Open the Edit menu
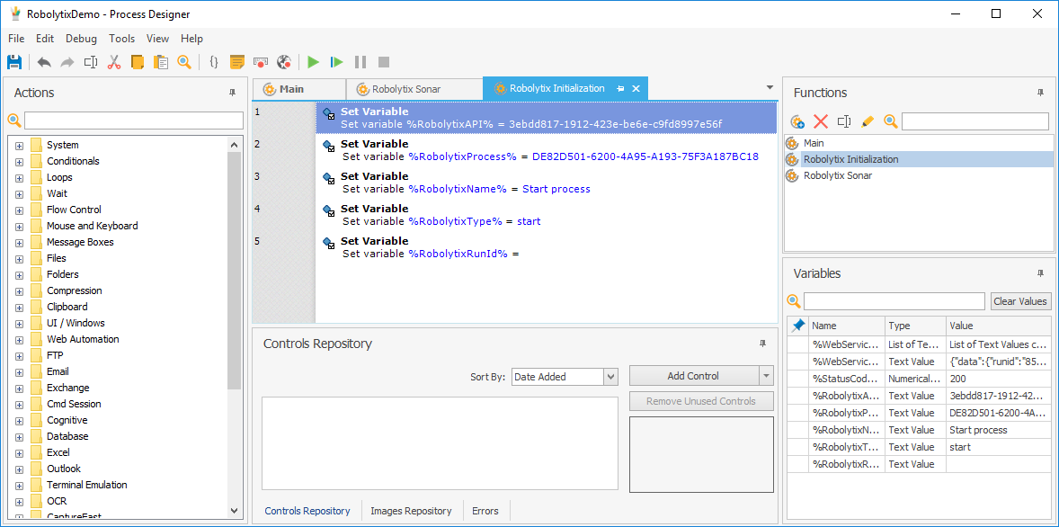The height and width of the screenshot is (527, 1059). click(45, 39)
